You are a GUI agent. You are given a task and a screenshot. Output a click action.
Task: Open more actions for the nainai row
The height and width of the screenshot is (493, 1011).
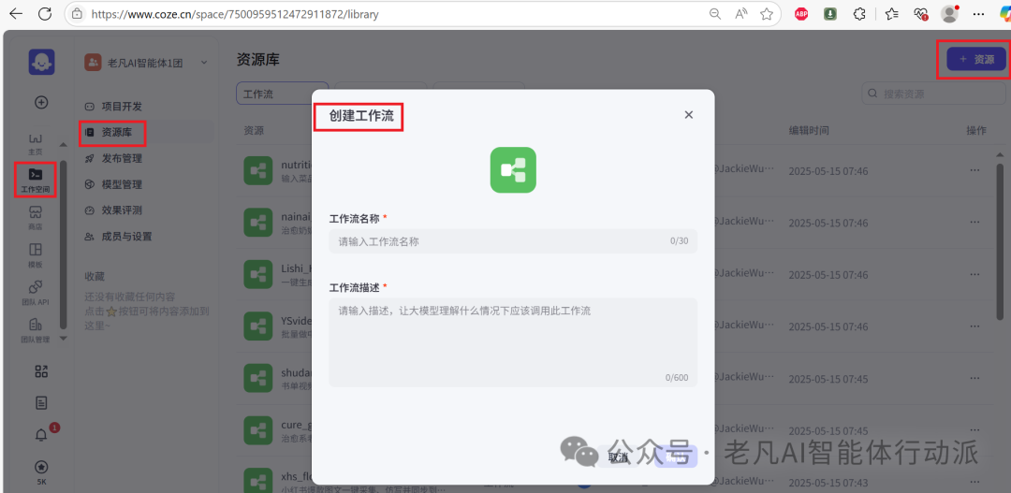tap(974, 223)
